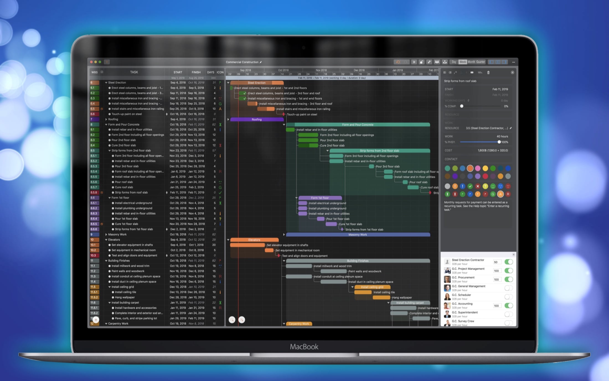Enable G.C. Scheduler resource toggle
This screenshot has height=381, width=609.
pos(509,297)
